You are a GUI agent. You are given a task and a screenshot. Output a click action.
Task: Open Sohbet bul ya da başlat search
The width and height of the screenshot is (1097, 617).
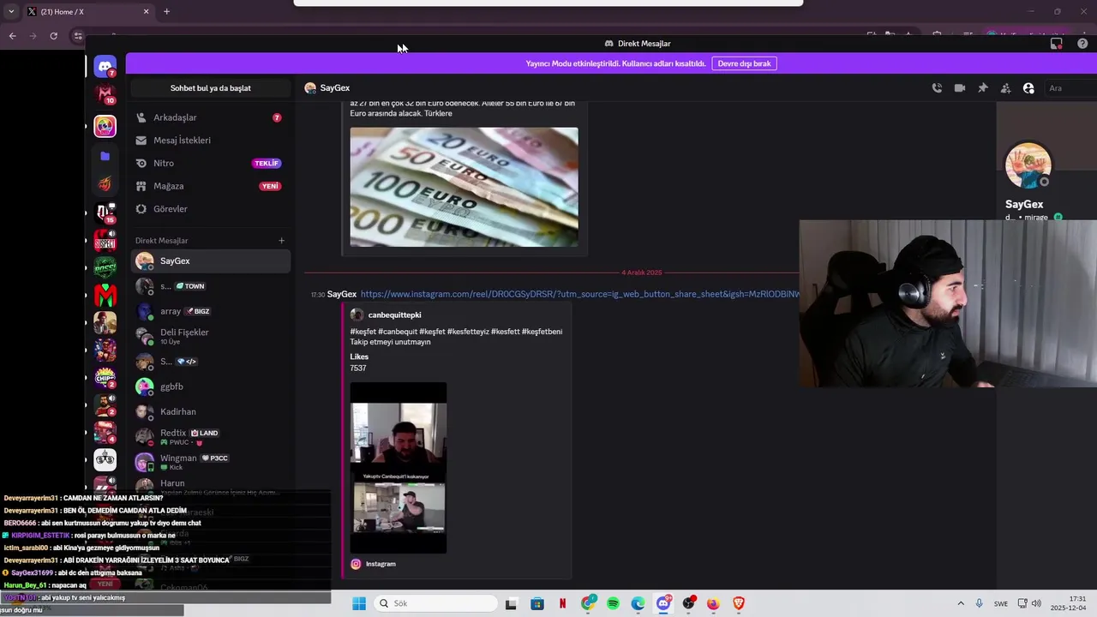coord(211,88)
